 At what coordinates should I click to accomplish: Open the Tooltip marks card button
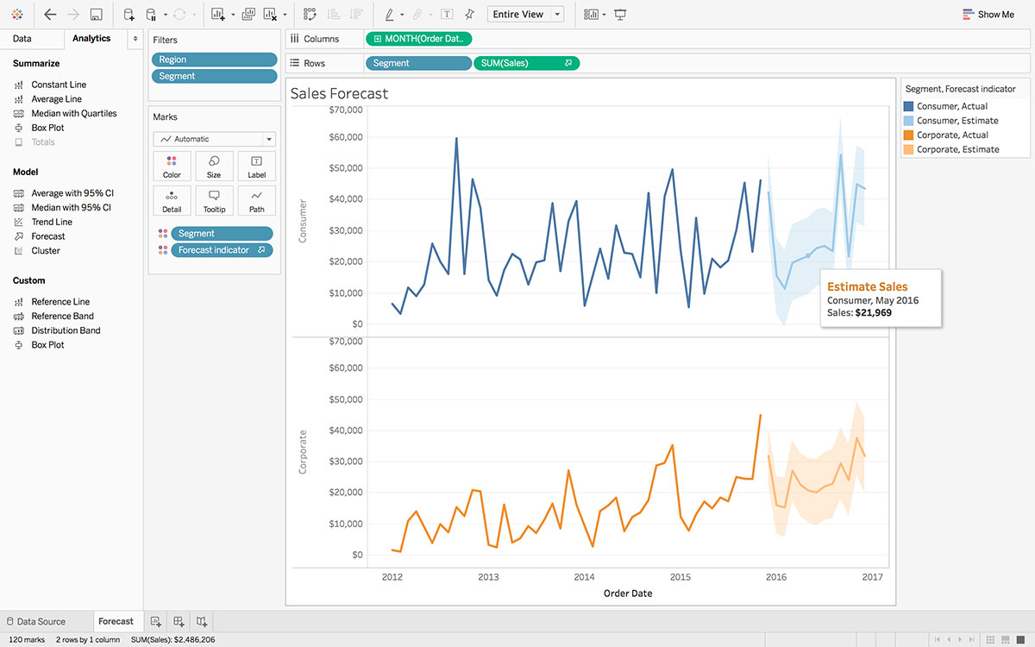click(x=214, y=201)
